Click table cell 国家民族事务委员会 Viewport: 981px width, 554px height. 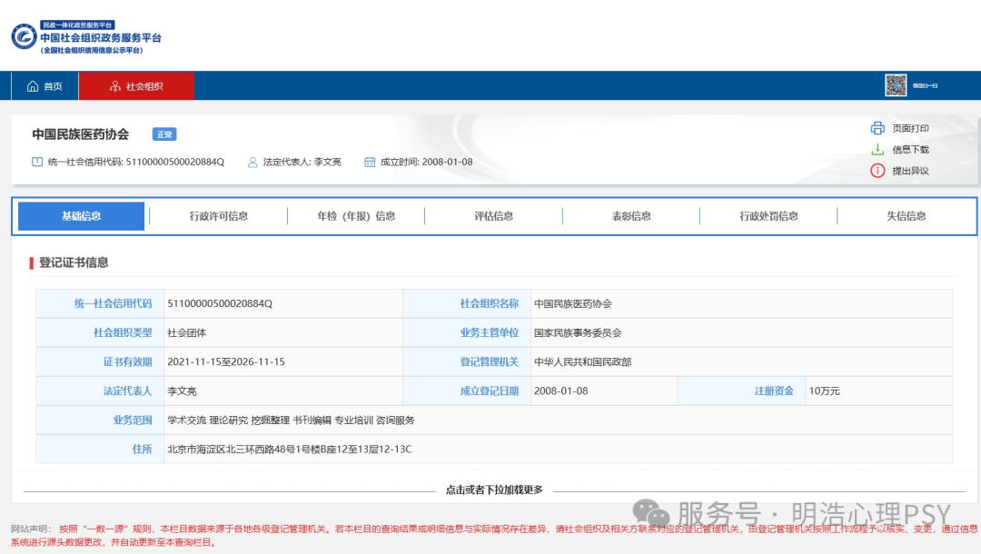point(578,332)
